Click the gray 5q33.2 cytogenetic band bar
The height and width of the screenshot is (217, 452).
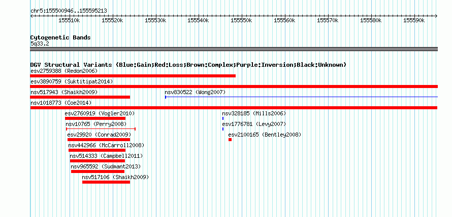(x=234, y=49)
